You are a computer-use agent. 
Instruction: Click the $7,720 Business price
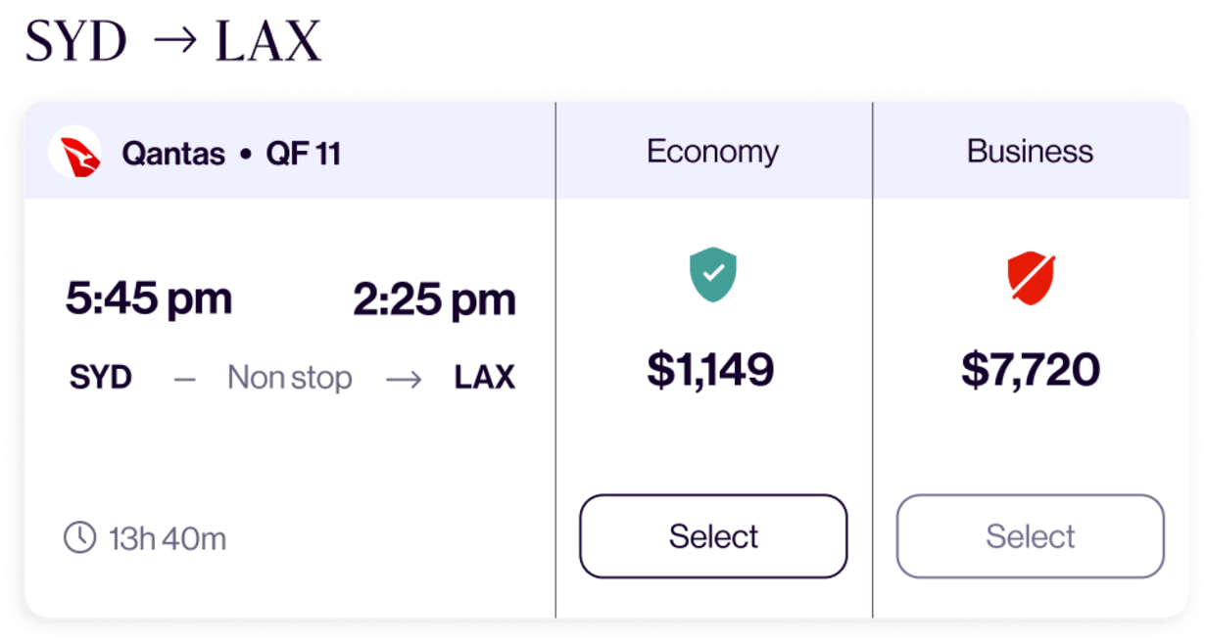tap(1030, 369)
